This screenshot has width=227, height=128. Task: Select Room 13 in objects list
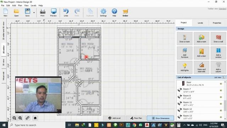click(x=200, y=117)
